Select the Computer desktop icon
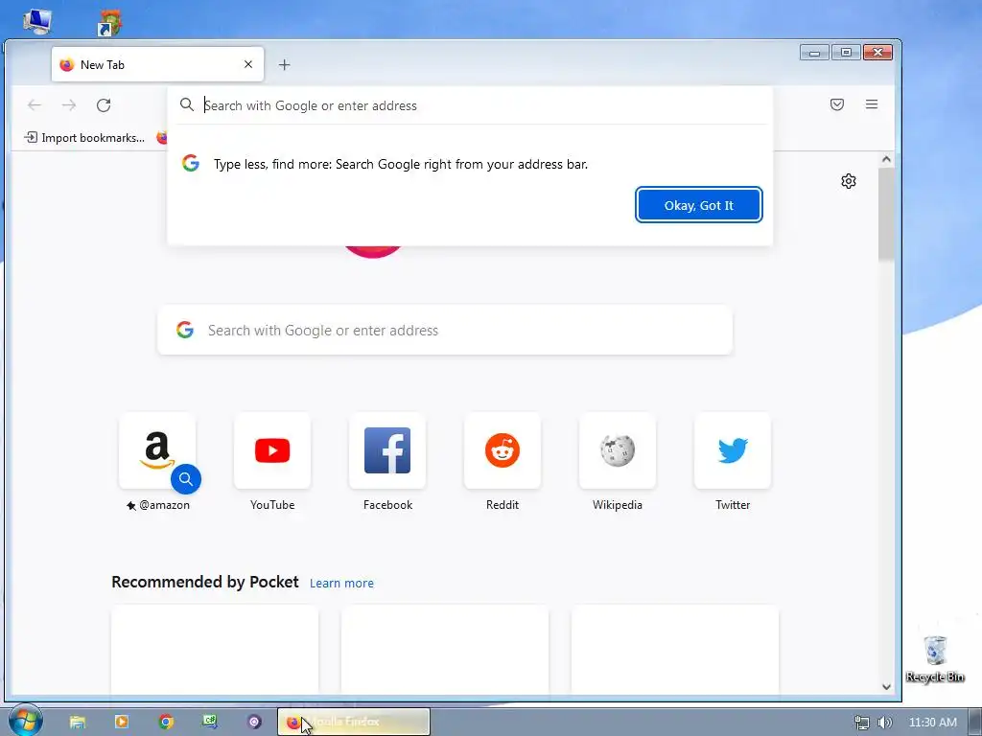This screenshot has width=982, height=736. 37,20
